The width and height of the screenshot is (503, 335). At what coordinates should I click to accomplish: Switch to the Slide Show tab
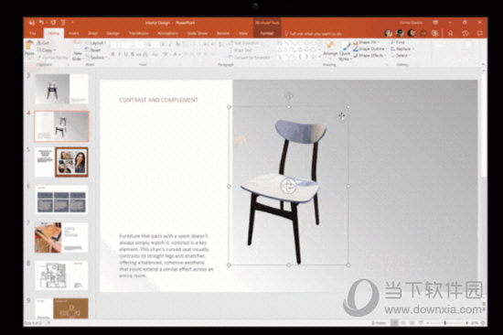[x=198, y=33]
